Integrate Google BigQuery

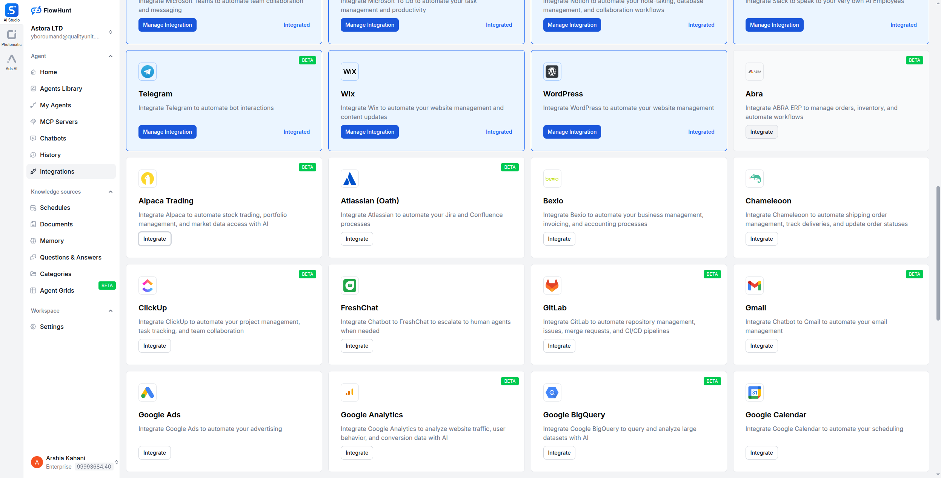click(x=559, y=452)
